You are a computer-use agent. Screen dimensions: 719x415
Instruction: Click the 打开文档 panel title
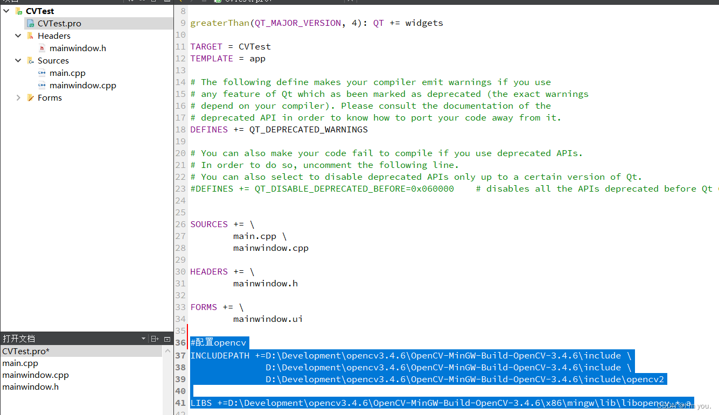(19, 339)
